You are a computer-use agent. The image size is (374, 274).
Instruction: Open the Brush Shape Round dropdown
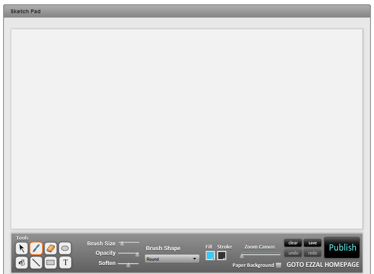tap(172, 259)
